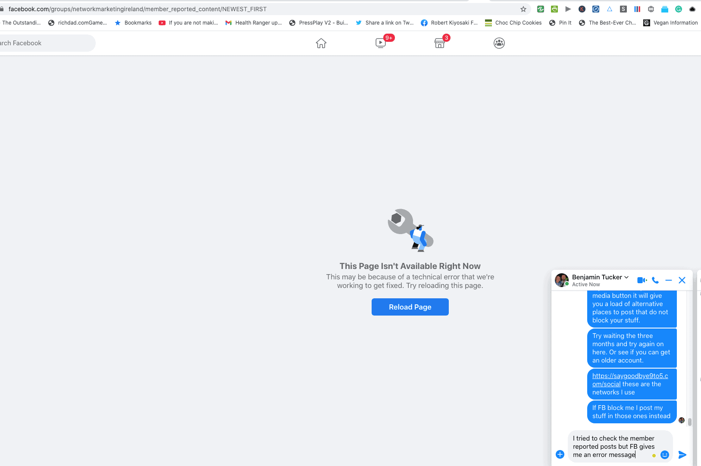Click the chat conversation scrollbar thumb
This screenshot has width=701, height=466.
(x=690, y=422)
